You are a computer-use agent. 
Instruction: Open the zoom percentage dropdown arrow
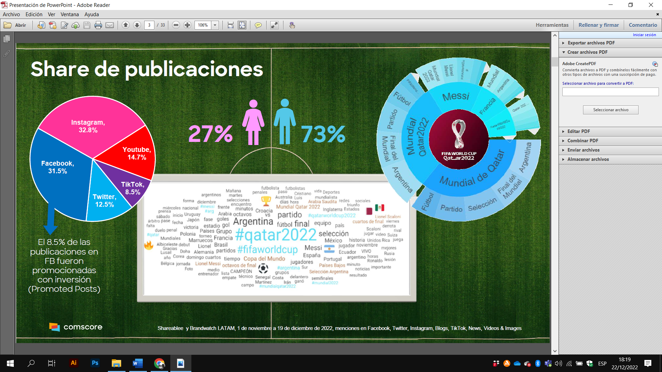click(215, 25)
